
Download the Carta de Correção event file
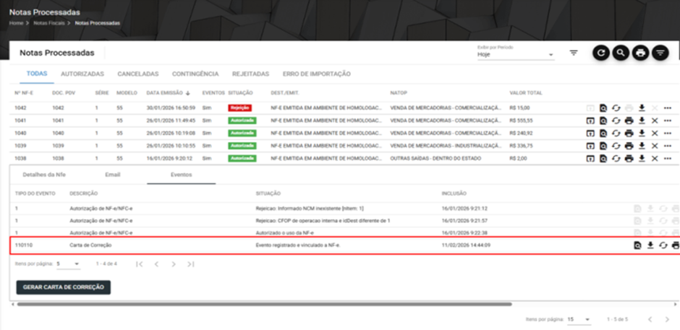click(x=650, y=245)
